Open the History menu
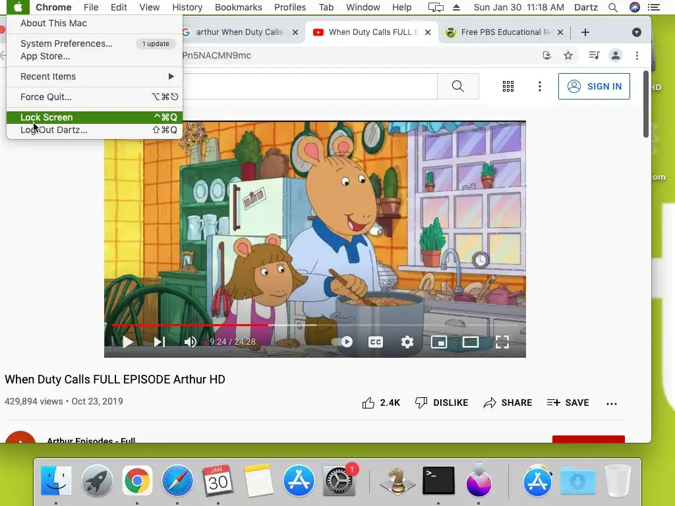 [187, 7]
